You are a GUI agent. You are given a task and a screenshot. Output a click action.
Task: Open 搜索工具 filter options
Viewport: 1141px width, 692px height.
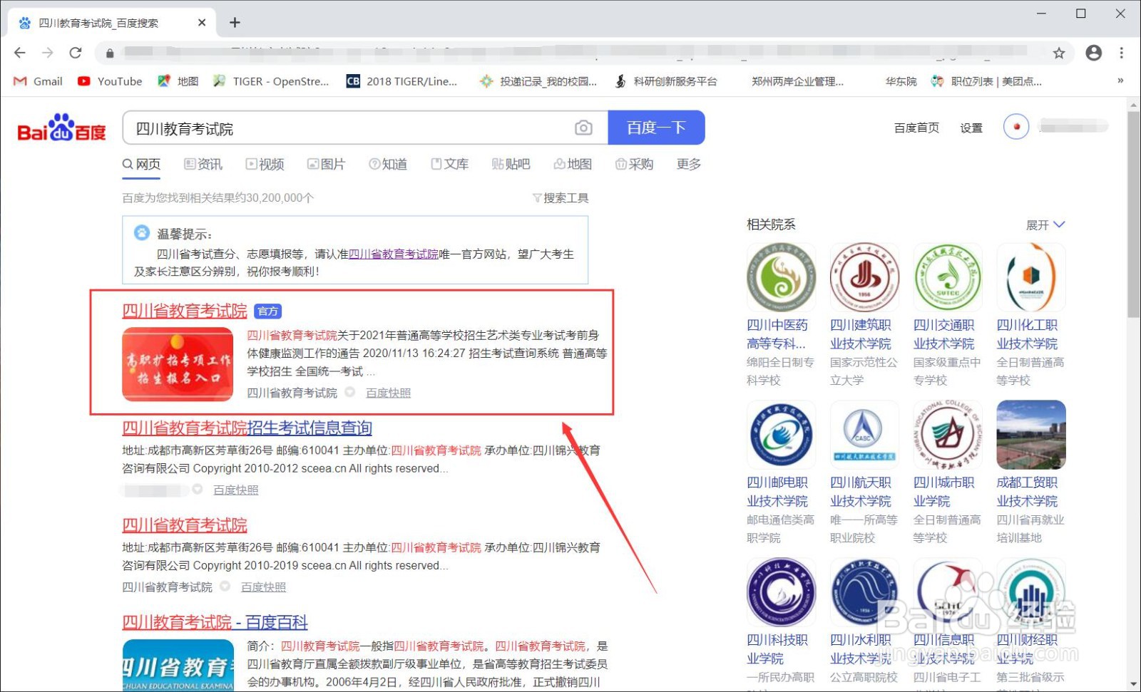pos(561,198)
